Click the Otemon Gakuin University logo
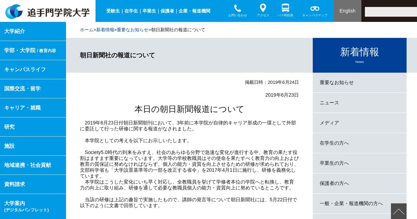This screenshot has height=219, width=417. [48, 12]
